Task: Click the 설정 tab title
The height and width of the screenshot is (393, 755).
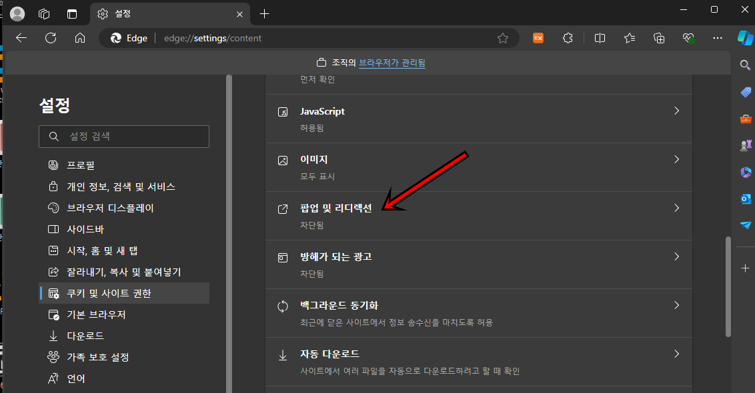Action: pos(122,14)
